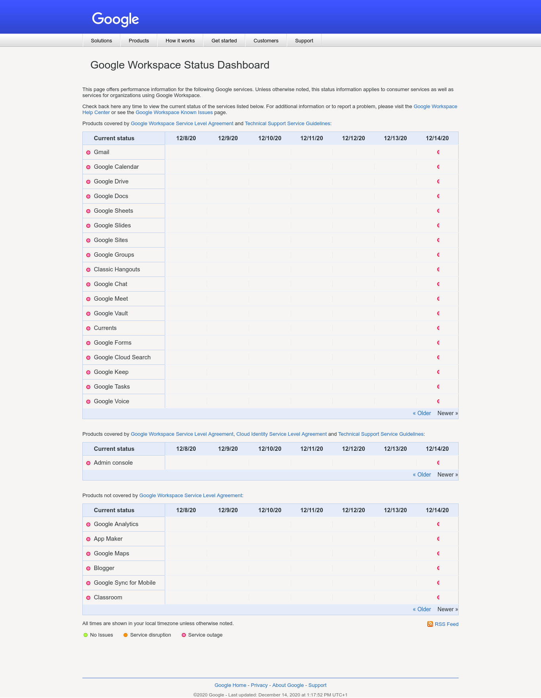The height and width of the screenshot is (698, 541).
Task: Open Support link in the footer
Action: (x=317, y=685)
